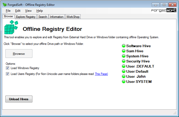Switch to the Information tab
Screen dimensions: 179x117
pos(57,17)
